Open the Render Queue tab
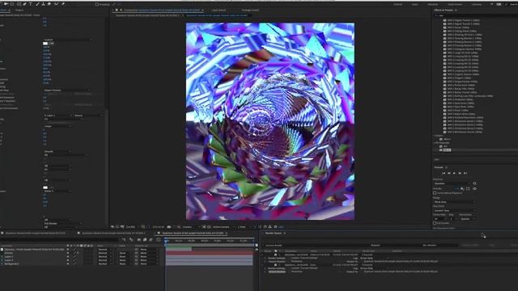 [274, 234]
